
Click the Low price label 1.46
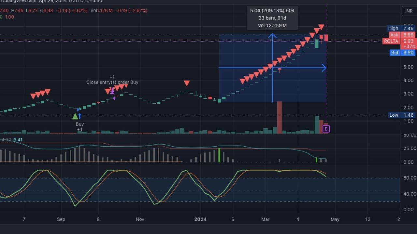pyautogui.click(x=402, y=115)
